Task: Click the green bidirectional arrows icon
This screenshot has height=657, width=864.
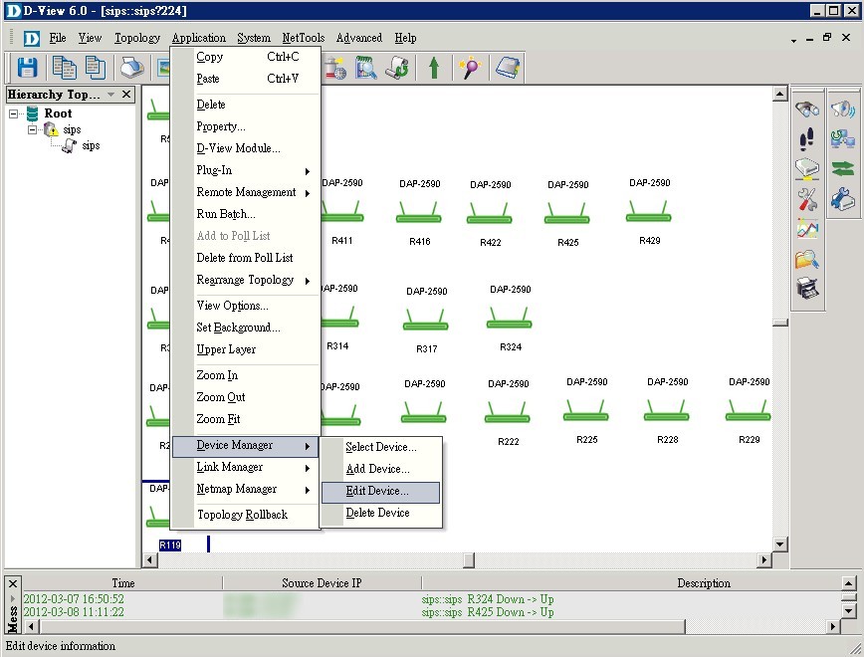Action: 842,168
